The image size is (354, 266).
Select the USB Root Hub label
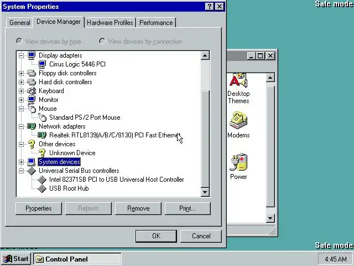tap(69, 188)
